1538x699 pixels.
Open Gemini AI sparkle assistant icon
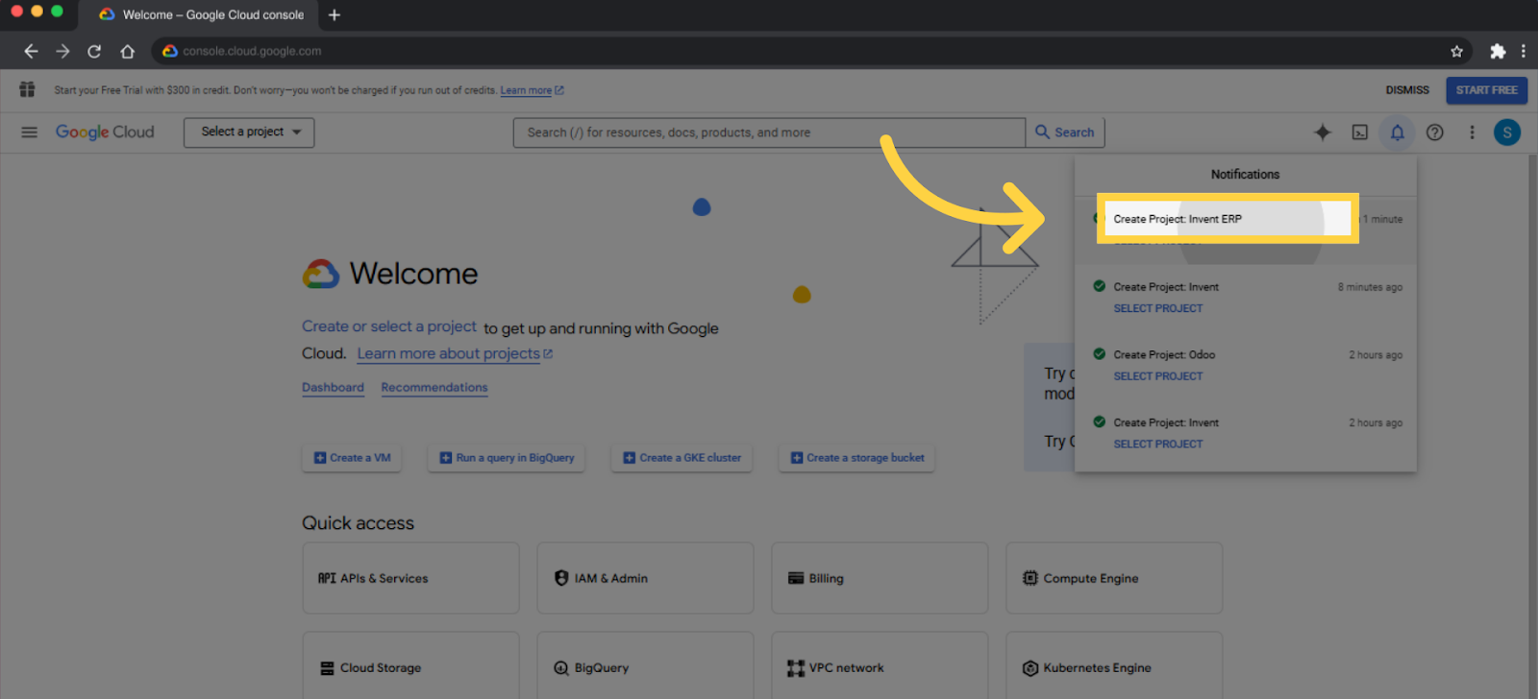[x=1323, y=133]
